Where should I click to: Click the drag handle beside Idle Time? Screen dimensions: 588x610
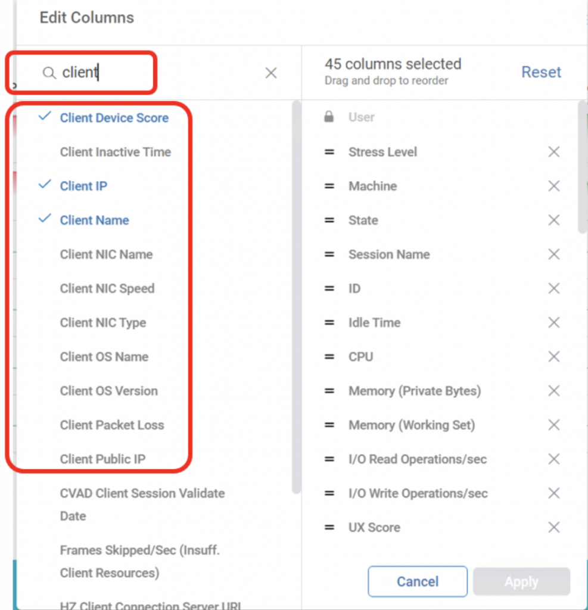coord(329,323)
